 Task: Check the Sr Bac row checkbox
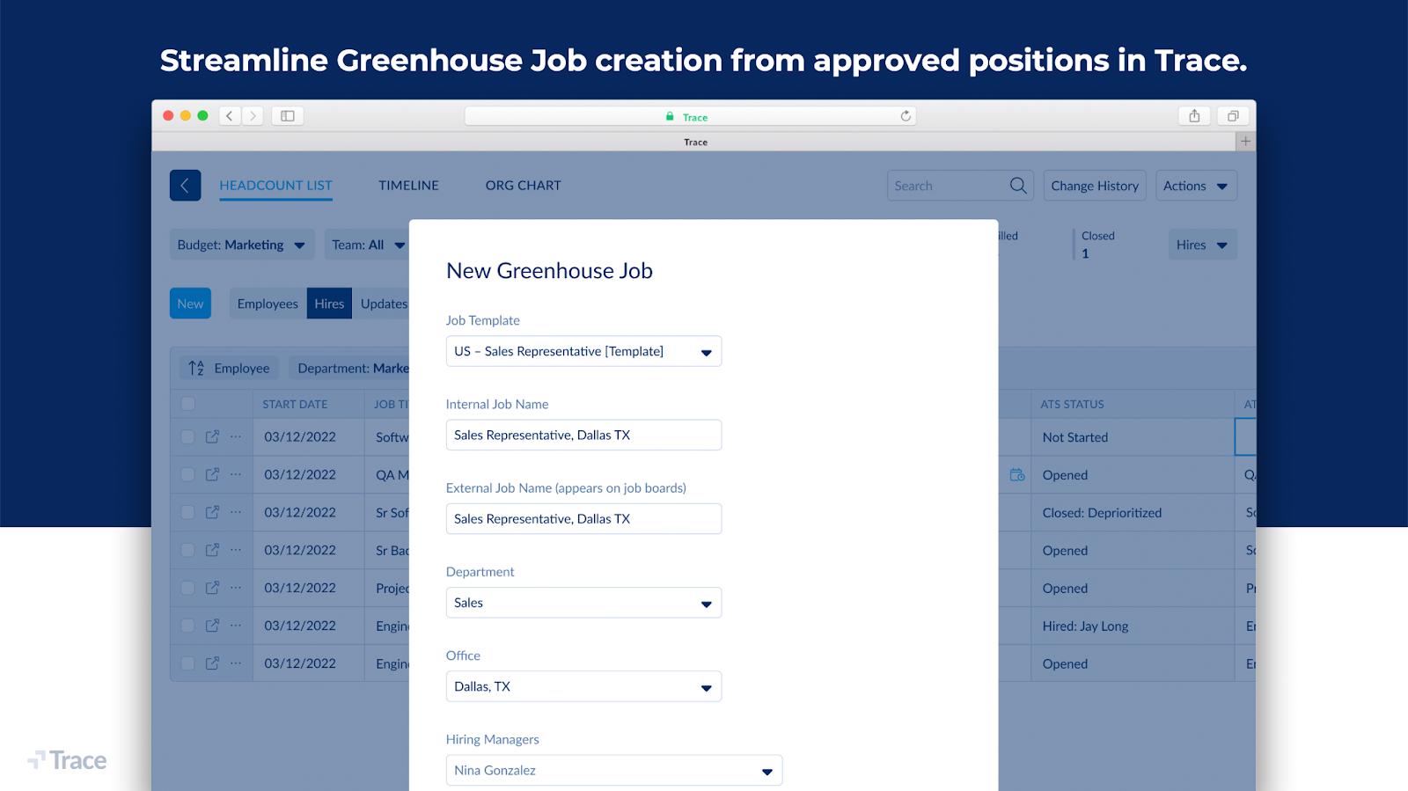187,550
